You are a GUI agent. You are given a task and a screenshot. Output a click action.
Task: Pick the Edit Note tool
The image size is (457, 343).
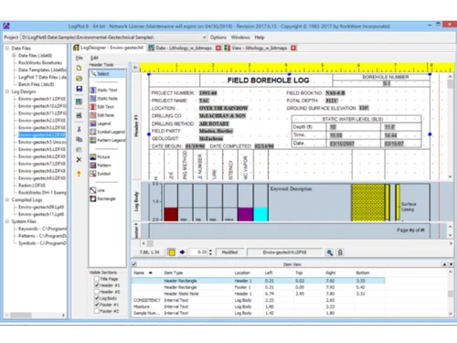[x=102, y=115]
